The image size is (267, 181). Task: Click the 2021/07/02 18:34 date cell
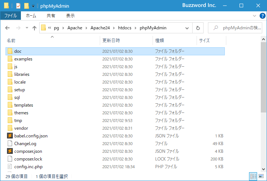[118, 167]
